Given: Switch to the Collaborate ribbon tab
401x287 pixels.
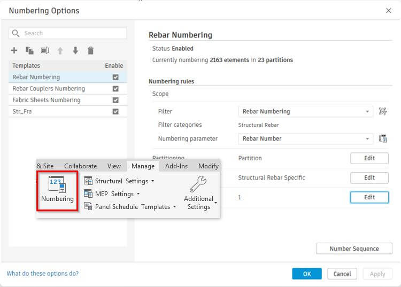Looking at the screenshot, I should tap(80, 166).
